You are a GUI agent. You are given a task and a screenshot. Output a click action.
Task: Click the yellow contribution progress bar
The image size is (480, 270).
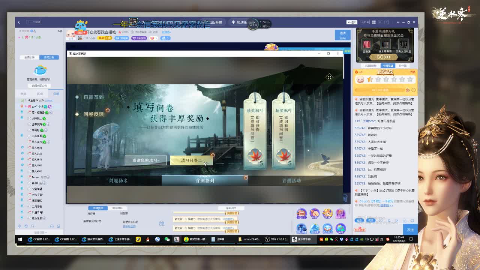(x=380, y=90)
